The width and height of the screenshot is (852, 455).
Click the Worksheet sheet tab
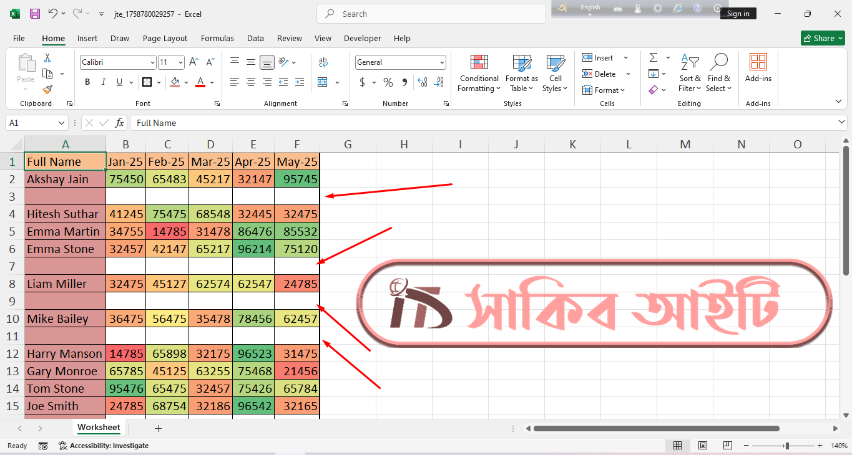(x=98, y=428)
